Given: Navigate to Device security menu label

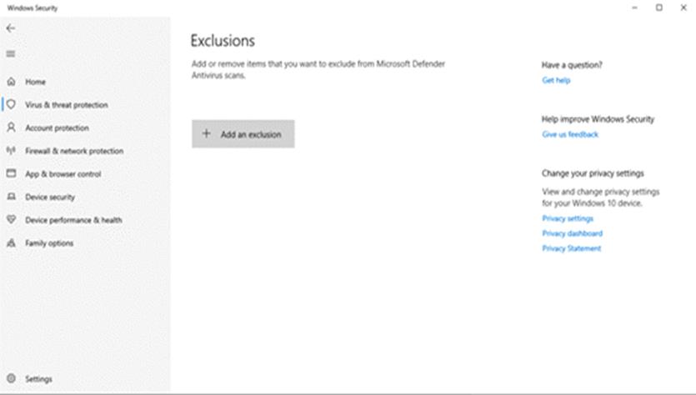Looking at the screenshot, I should click(50, 197).
